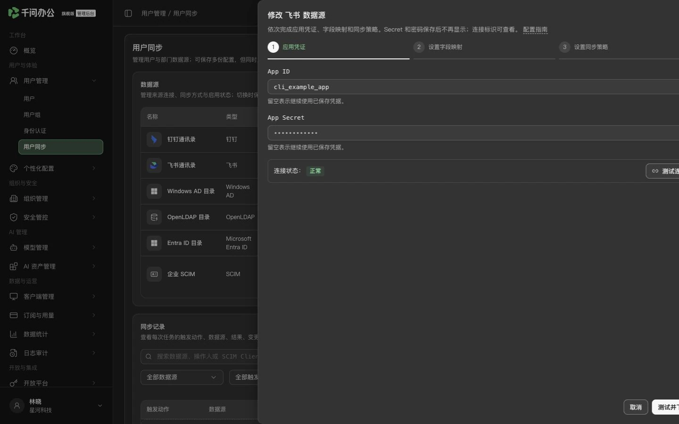This screenshot has height=424, width=679.
Task: Click the 组织管理 building icon
Action: (14, 198)
